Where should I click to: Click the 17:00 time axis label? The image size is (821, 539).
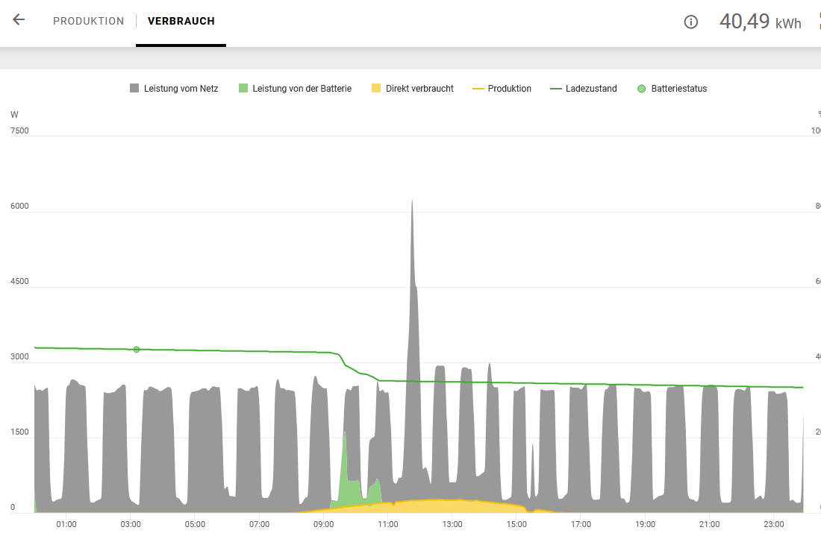pyautogui.click(x=581, y=524)
